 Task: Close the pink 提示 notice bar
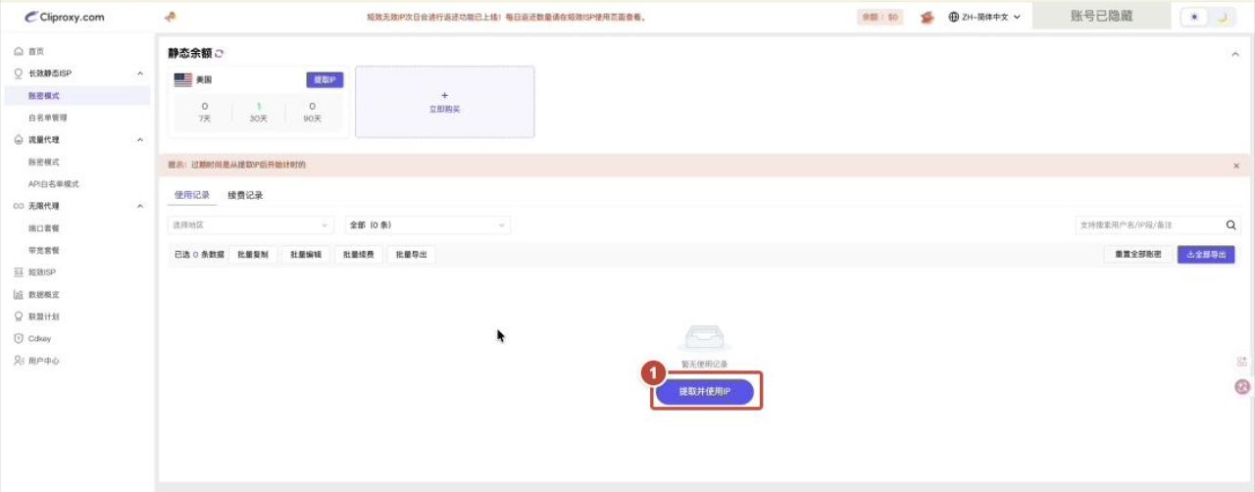tap(1235, 166)
